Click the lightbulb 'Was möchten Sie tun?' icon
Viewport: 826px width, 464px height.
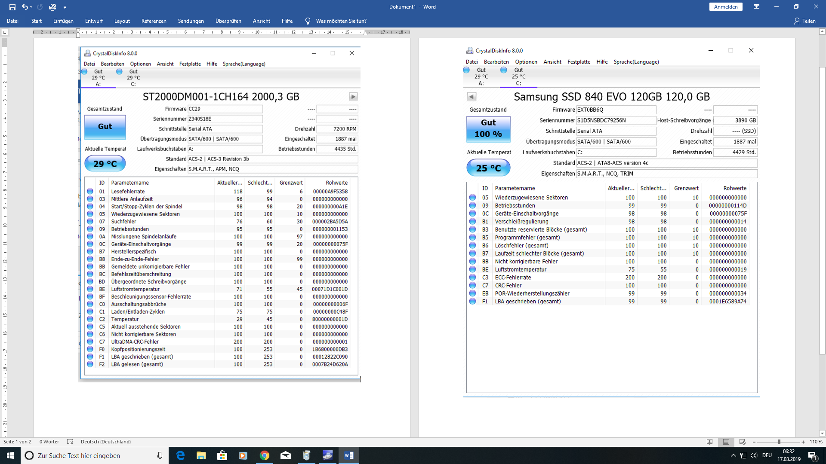click(x=308, y=21)
